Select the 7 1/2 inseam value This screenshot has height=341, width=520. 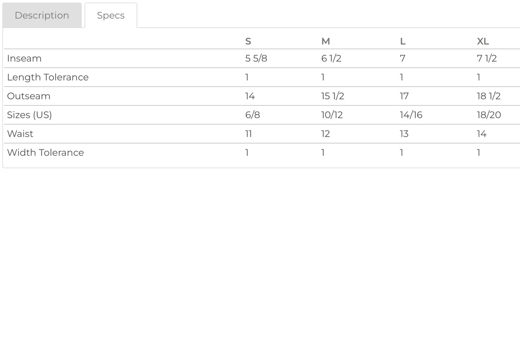coord(487,58)
